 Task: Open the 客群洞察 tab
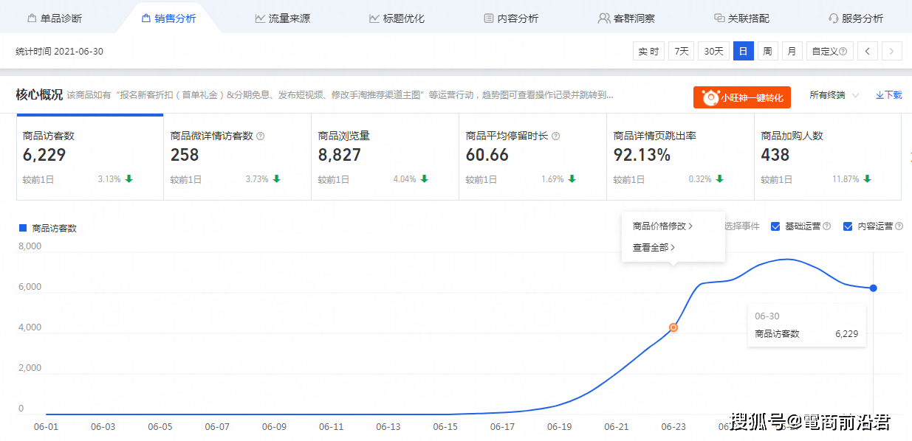pyautogui.click(x=626, y=18)
